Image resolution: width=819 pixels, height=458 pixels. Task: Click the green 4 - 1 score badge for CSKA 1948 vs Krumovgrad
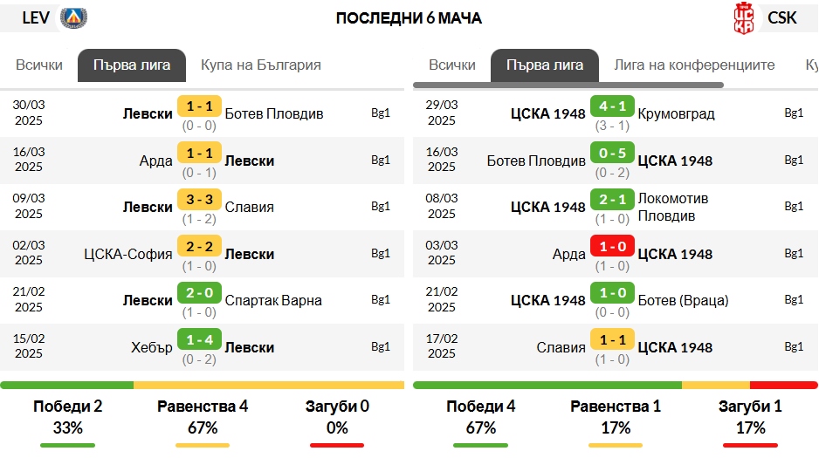[x=612, y=106]
